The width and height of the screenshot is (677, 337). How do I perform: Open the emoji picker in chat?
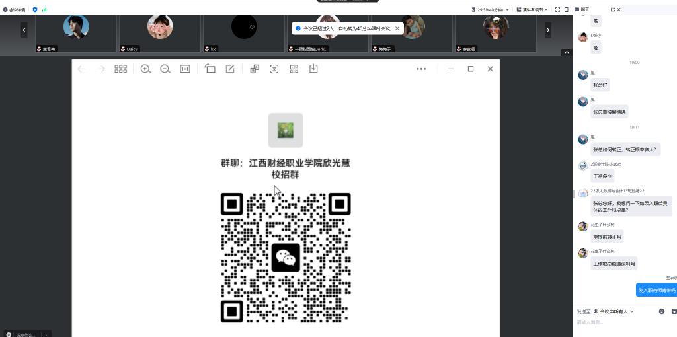(x=661, y=311)
